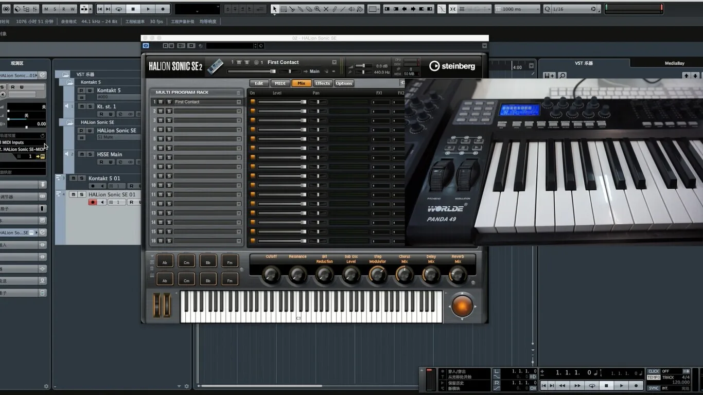Select the Split scissors tool
The width and height of the screenshot is (703, 395).
click(x=292, y=9)
